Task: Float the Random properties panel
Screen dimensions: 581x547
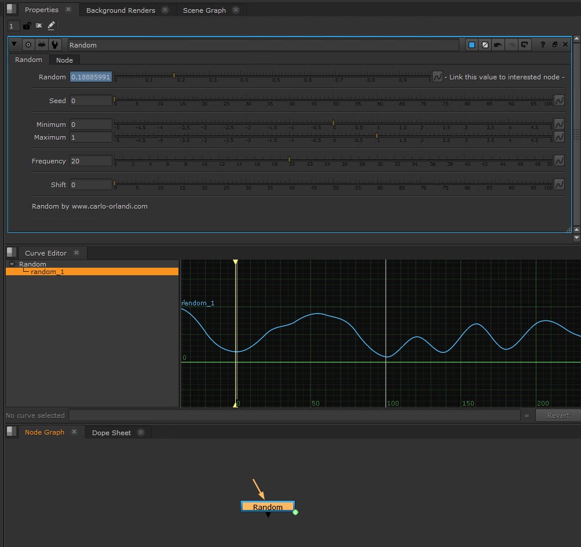Action: click(x=554, y=45)
